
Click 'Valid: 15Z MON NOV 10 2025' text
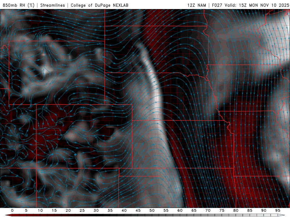point(257,5)
